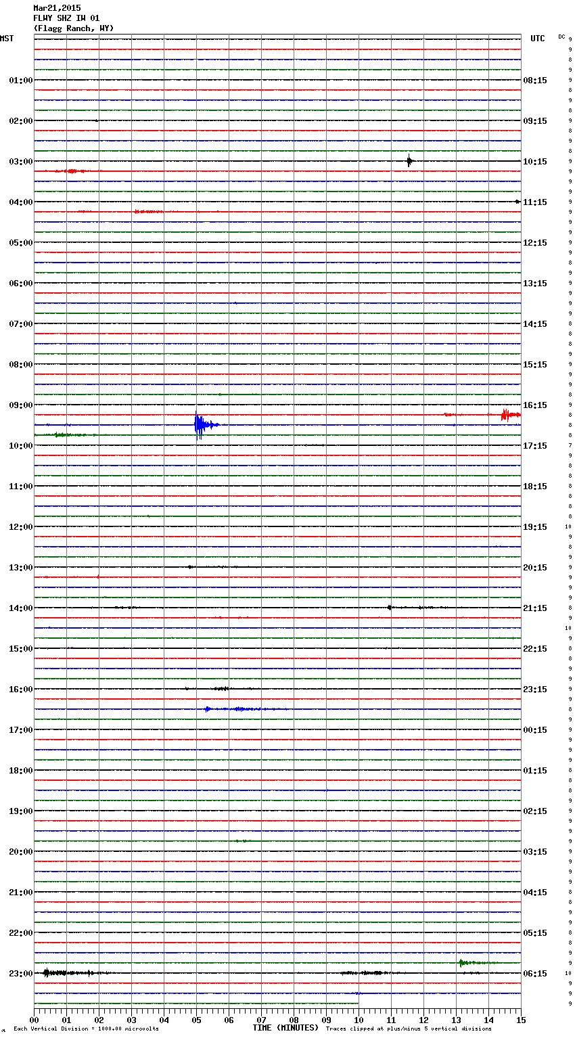
Task: Select the station code FLWY SHZ IW 01
Action: point(66,18)
